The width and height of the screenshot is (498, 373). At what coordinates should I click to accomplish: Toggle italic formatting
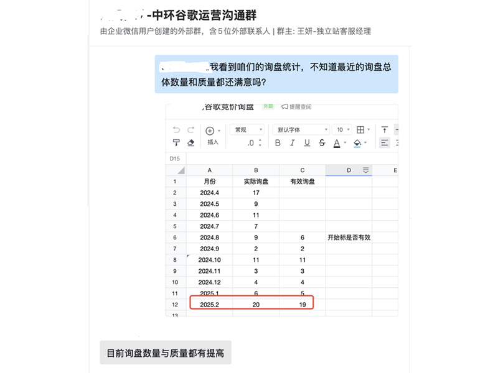pos(292,143)
